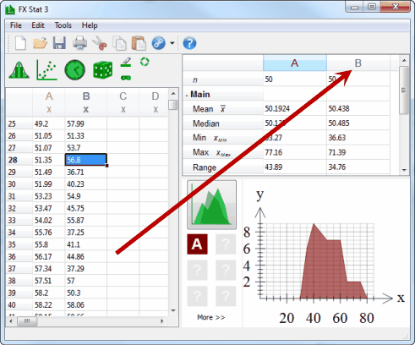Click cell value 55.76
This screenshot has height=345, width=415.
click(x=49, y=233)
